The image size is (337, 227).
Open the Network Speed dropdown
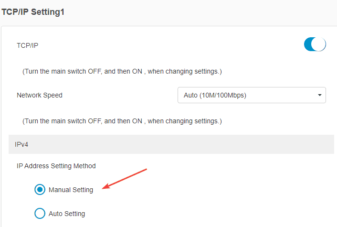tap(252, 95)
